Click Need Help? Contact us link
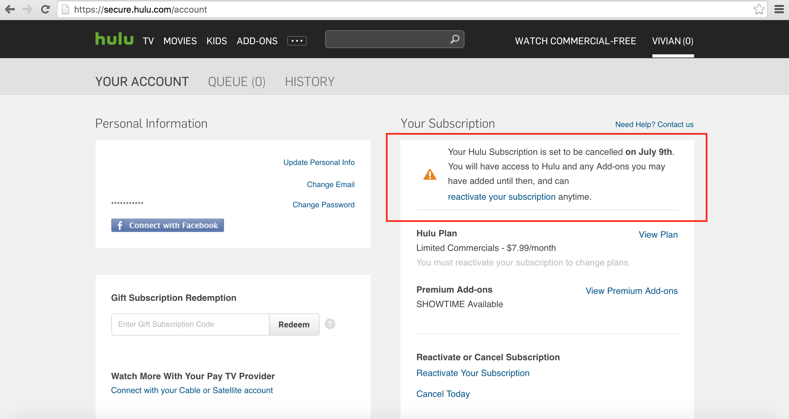Image resolution: width=789 pixels, height=419 pixels. click(x=654, y=124)
